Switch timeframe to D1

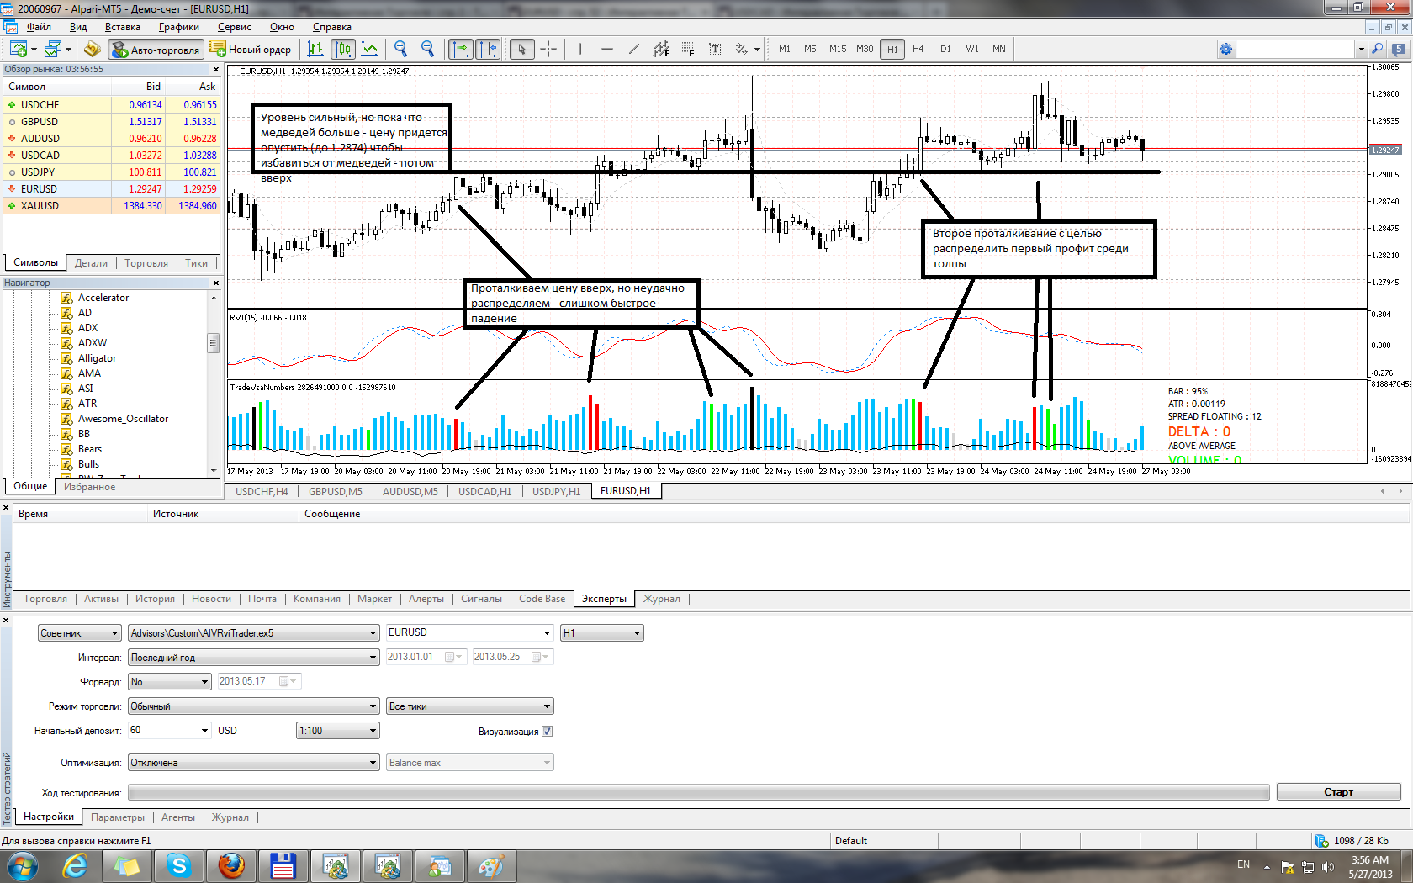pyautogui.click(x=945, y=49)
